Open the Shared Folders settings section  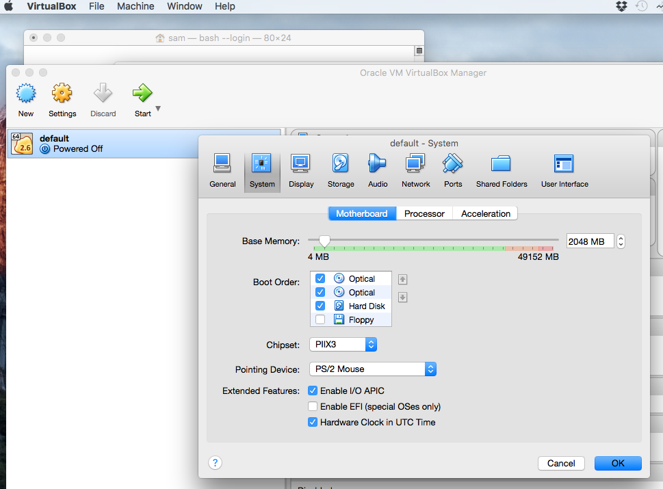[x=502, y=171]
